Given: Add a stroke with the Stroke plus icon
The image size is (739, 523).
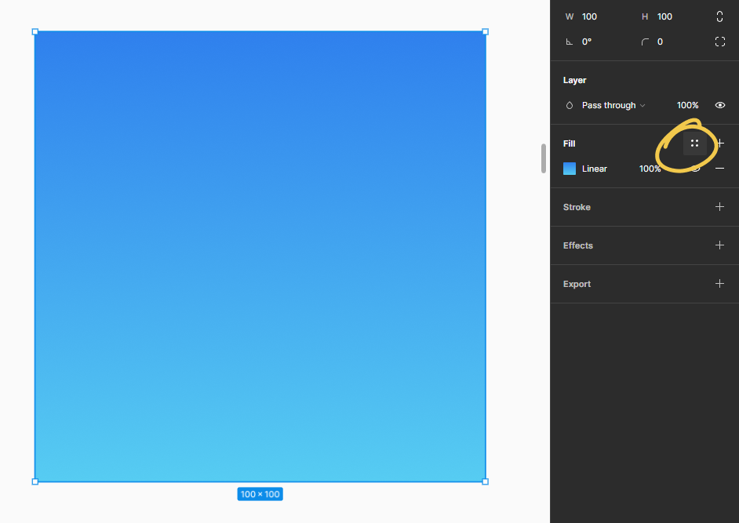Looking at the screenshot, I should (x=719, y=207).
